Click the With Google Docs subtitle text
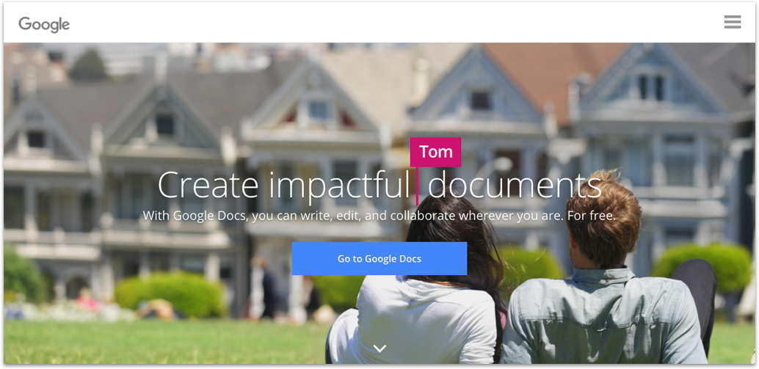The width and height of the screenshot is (759, 369). (x=379, y=215)
